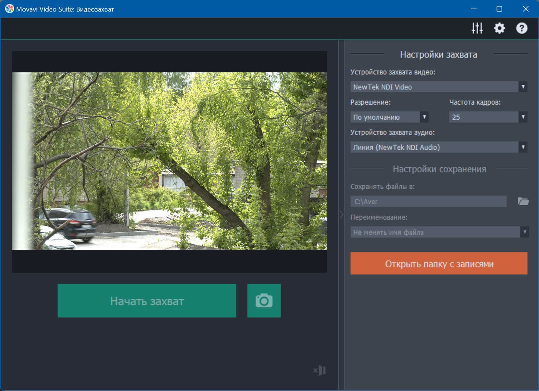Screen dimensions: 539x391
Task: Browse for save folder with folder icon
Action: [x=523, y=201]
